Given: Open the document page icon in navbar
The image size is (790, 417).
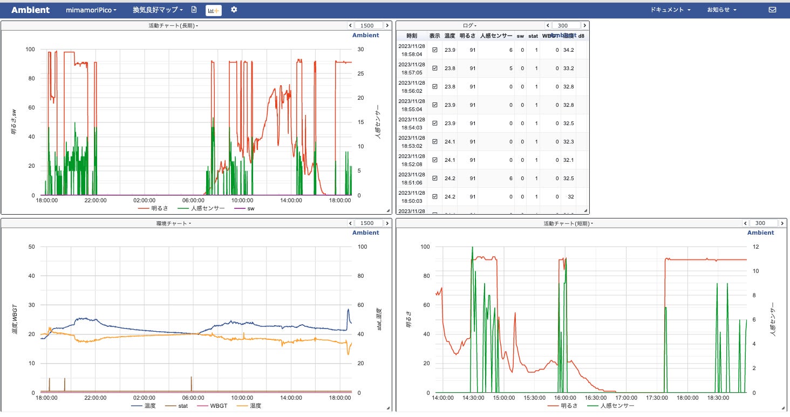Looking at the screenshot, I should [194, 10].
